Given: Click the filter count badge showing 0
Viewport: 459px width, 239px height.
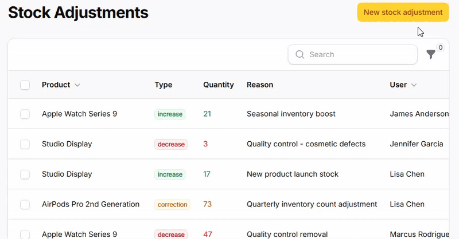Looking at the screenshot, I should [x=440, y=47].
